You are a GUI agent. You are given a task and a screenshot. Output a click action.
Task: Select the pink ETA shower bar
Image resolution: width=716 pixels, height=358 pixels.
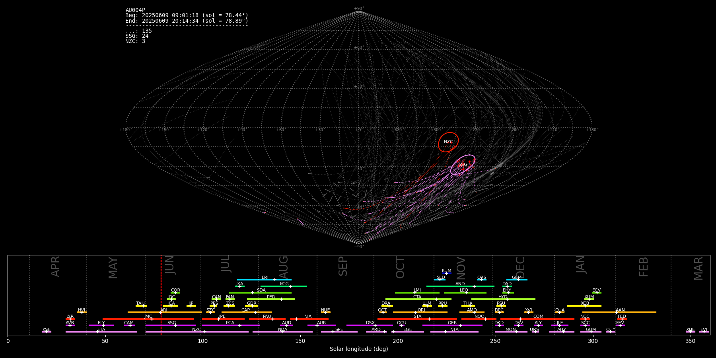(101, 332)
